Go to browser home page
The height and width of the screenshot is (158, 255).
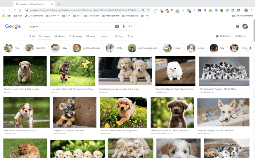[20, 10]
